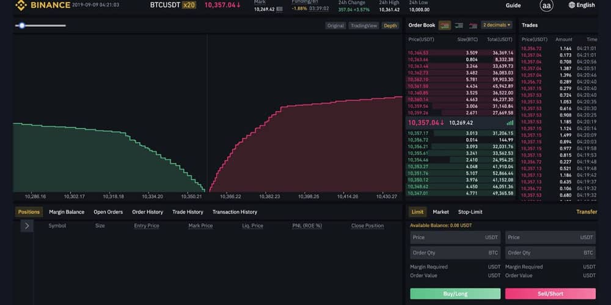The image size is (611, 305).
Task: Click the BTCUSDT pair name
Action: point(165,5)
